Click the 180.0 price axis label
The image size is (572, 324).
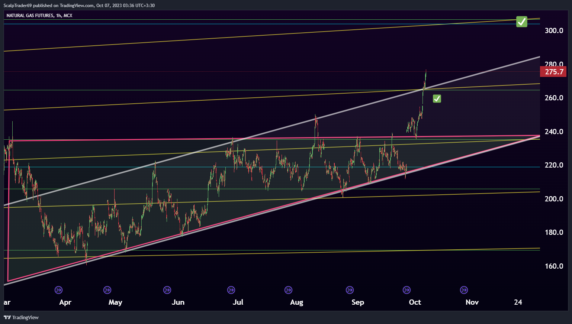tap(554, 232)
